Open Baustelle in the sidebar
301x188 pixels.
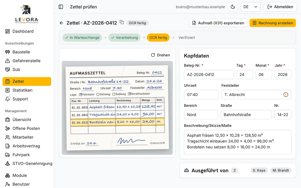(x=27, y=52)
